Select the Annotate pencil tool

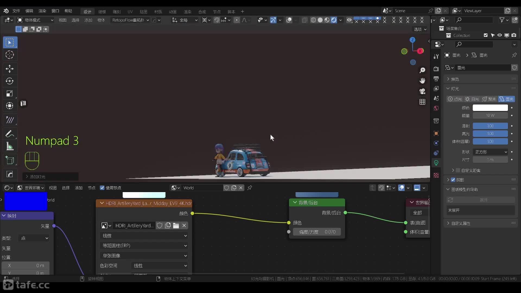pyautogui.click(x=10, y=134)
